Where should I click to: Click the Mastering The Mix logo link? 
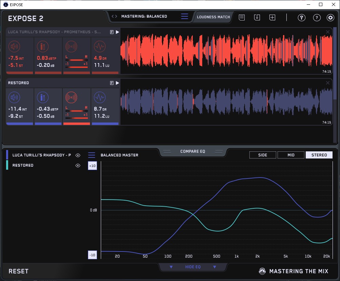click(x=294, y=271)
